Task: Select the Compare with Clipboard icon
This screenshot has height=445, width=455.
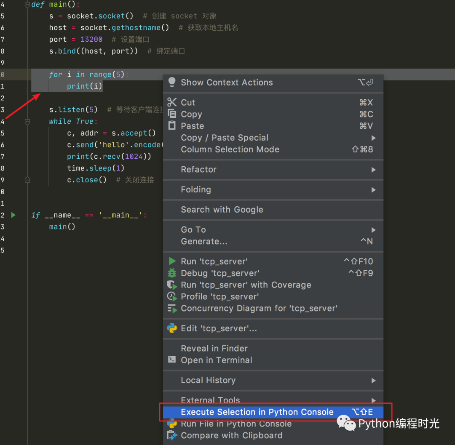Action: pos(172,435)
